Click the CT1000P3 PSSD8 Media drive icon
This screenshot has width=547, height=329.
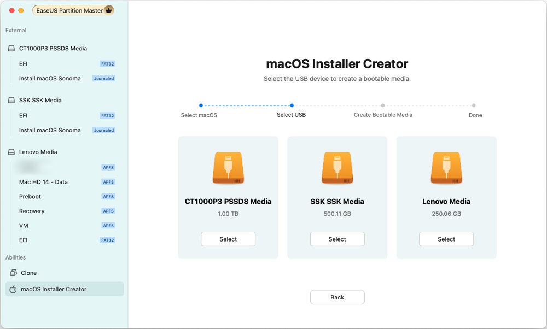(x=228, y=168)
